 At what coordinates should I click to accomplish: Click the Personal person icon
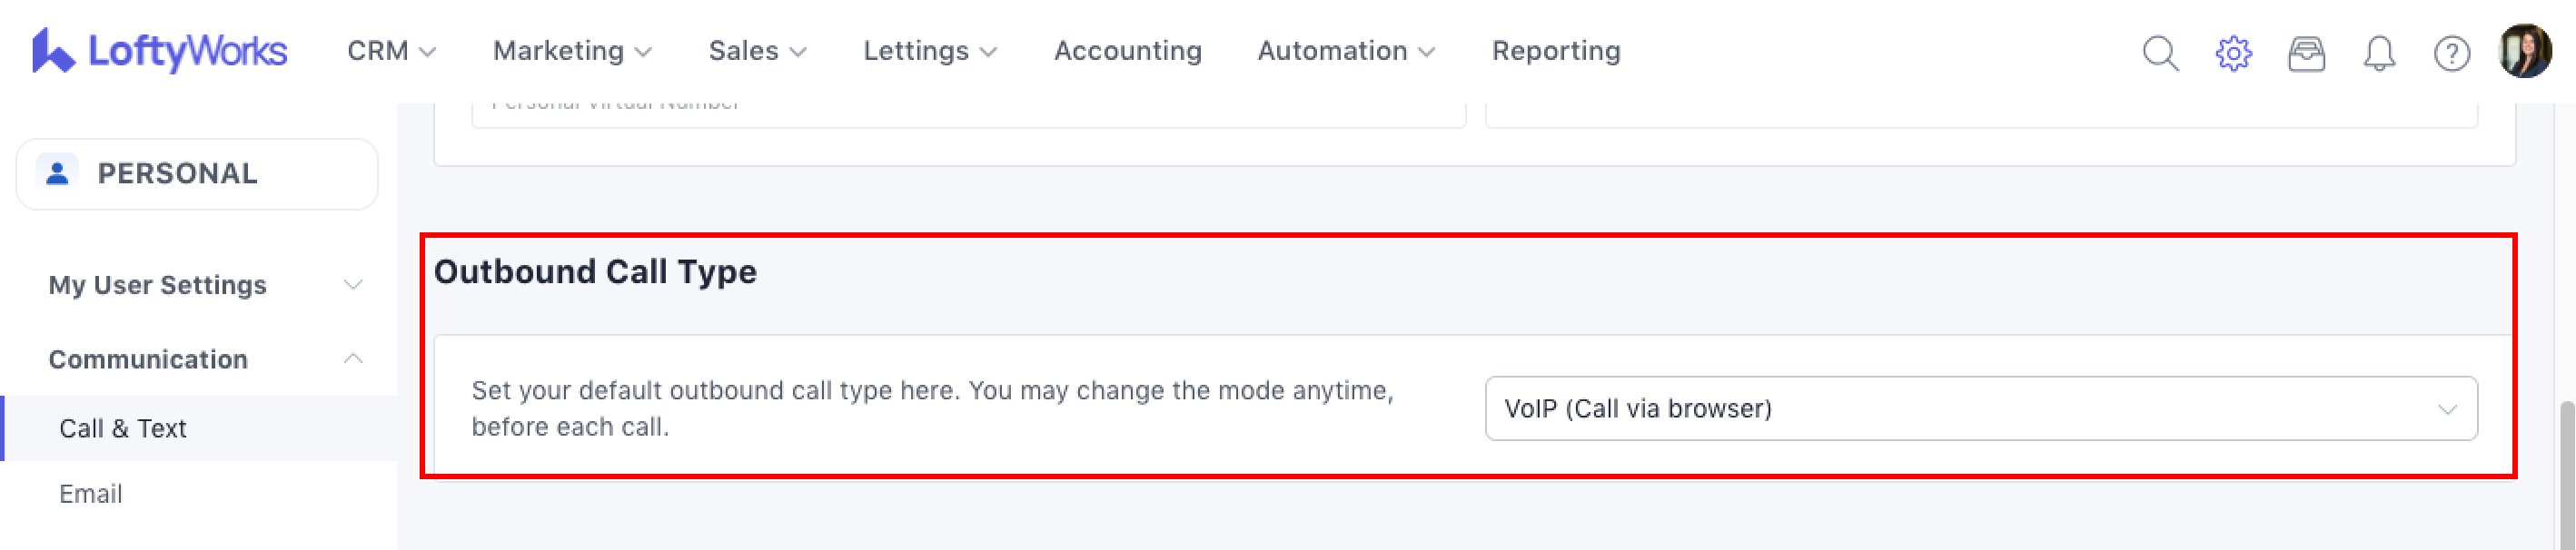point(57,173)
